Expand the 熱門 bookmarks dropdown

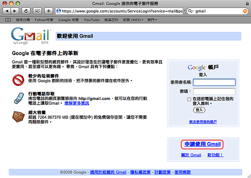[x=152, y=20]
